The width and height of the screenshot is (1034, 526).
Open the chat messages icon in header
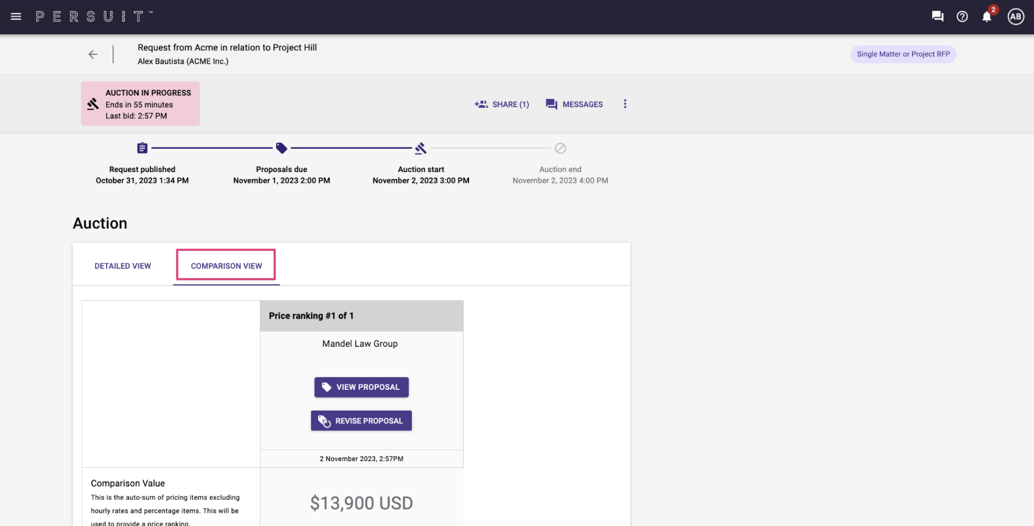tap(938, 17)
